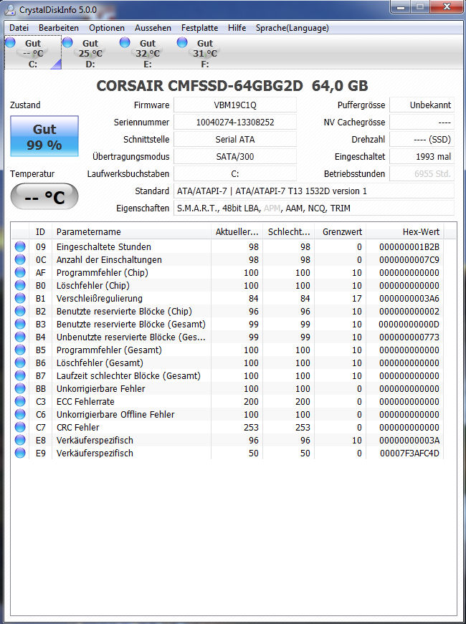Image resolution: width=466 pixels, height=624 pixels.
Task: Click the -- °C temperature button
Action: click(x=44, y=196)
